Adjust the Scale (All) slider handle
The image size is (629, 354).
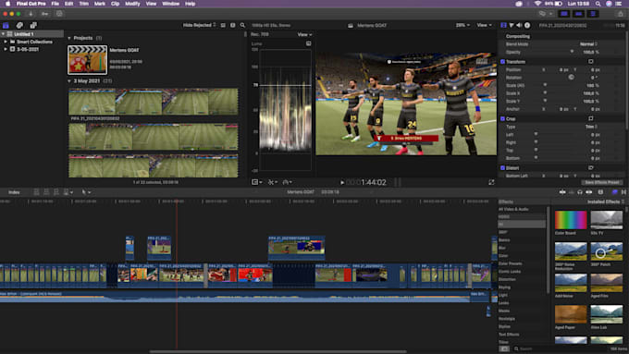[x=545, y=85]
